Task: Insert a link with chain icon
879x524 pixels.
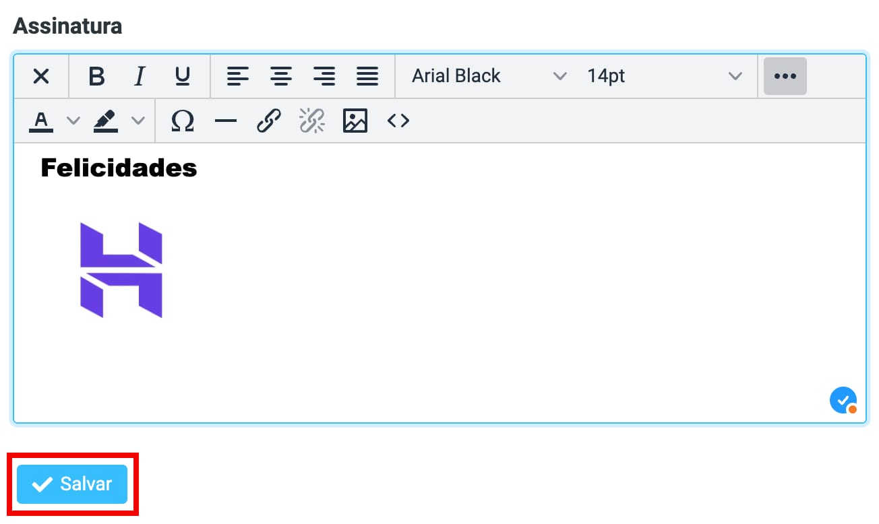Action: [268, 121]
